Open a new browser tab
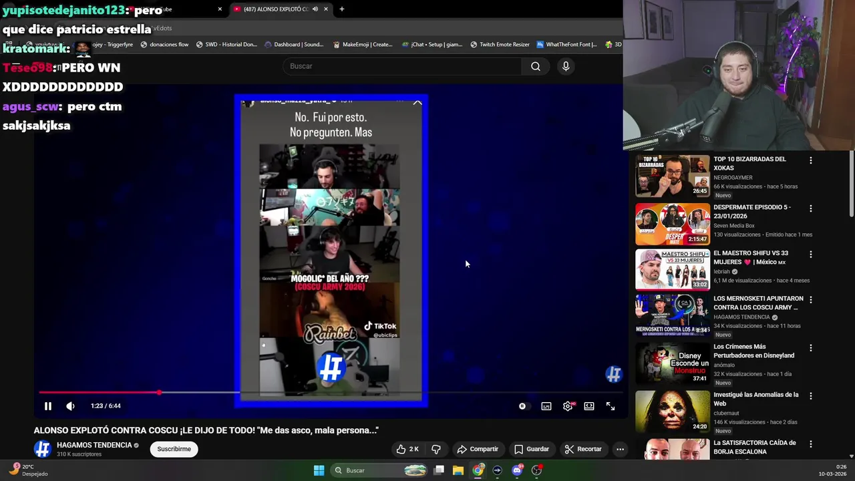855x481 pixels. click(342, 9)
